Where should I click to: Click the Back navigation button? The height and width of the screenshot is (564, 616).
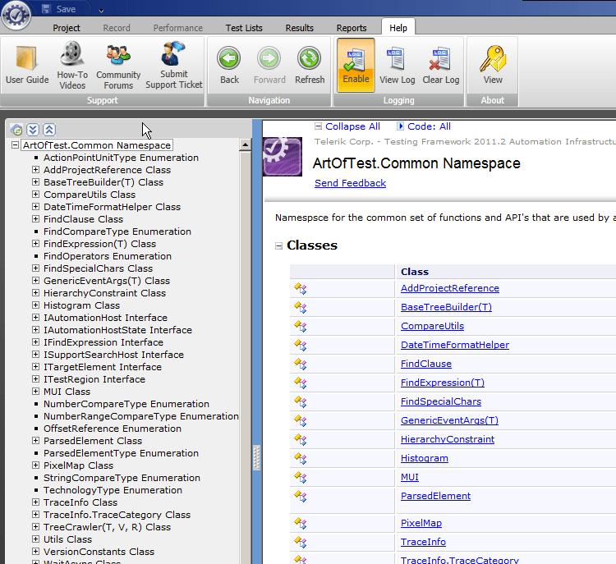229,65
